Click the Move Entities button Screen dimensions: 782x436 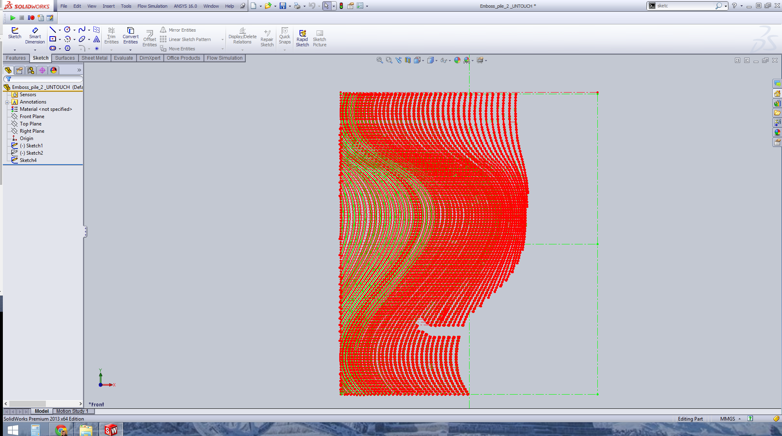[178, 49]
